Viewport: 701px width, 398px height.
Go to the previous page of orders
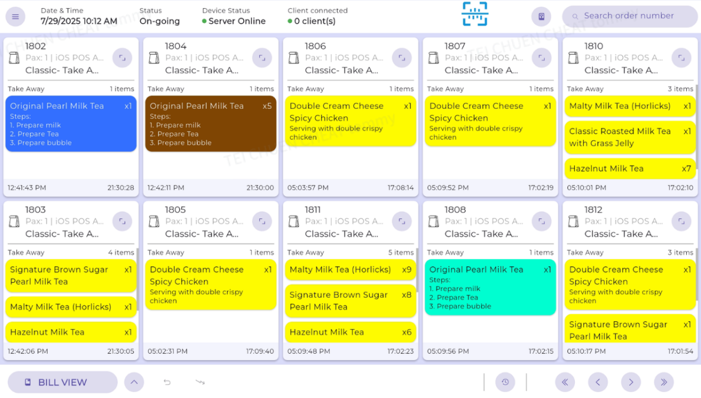click(x=598, y=382)
